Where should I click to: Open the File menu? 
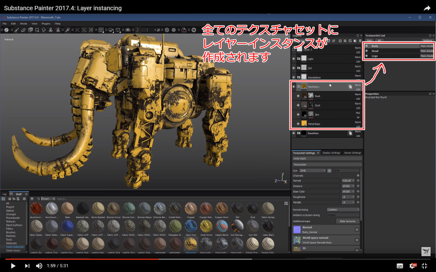(x=5, y=24)
